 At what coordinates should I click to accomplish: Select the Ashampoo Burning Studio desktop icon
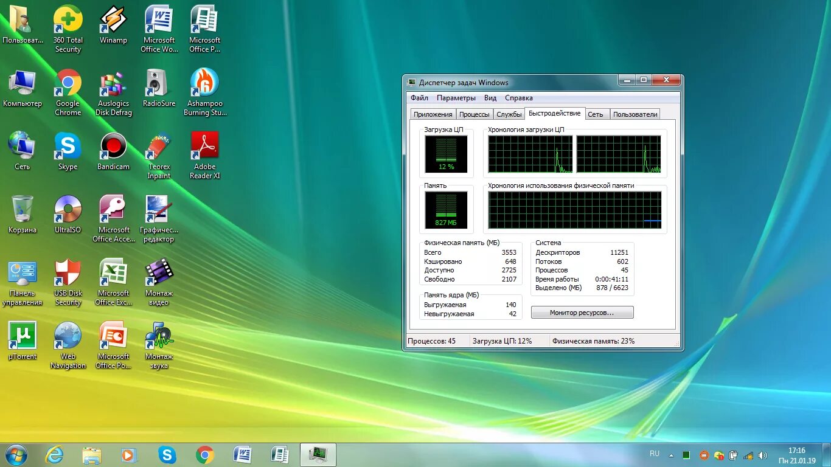point(204,92)
